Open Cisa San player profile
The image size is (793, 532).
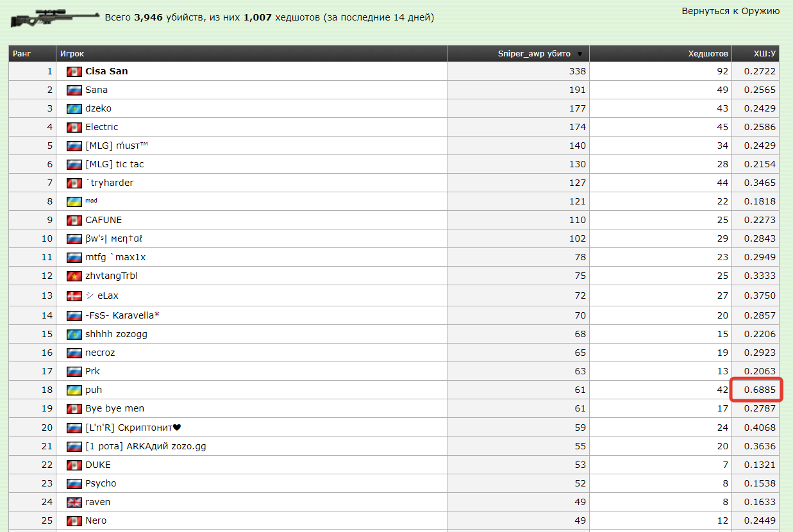[106, 71]
